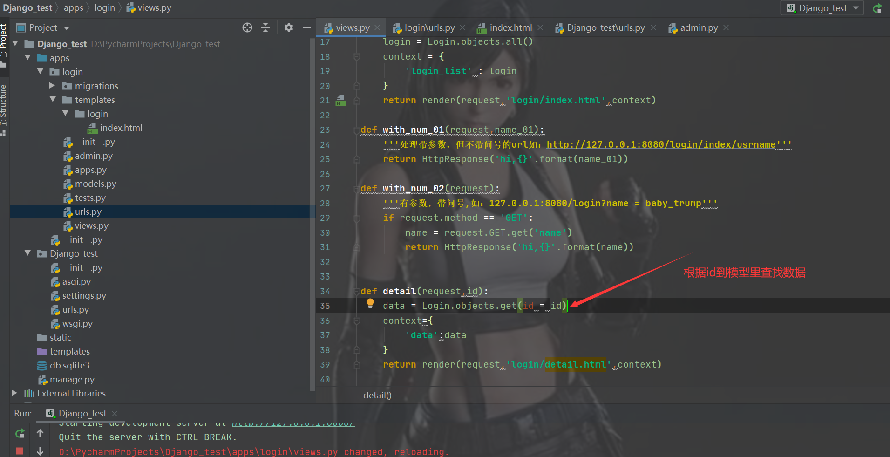Click the rerun icon in top toolbar
890x457 pixels.
(x=877, y=8)
